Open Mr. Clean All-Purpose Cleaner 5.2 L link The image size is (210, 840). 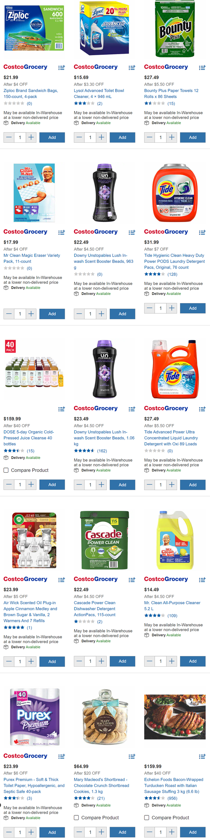coord(172,605)
